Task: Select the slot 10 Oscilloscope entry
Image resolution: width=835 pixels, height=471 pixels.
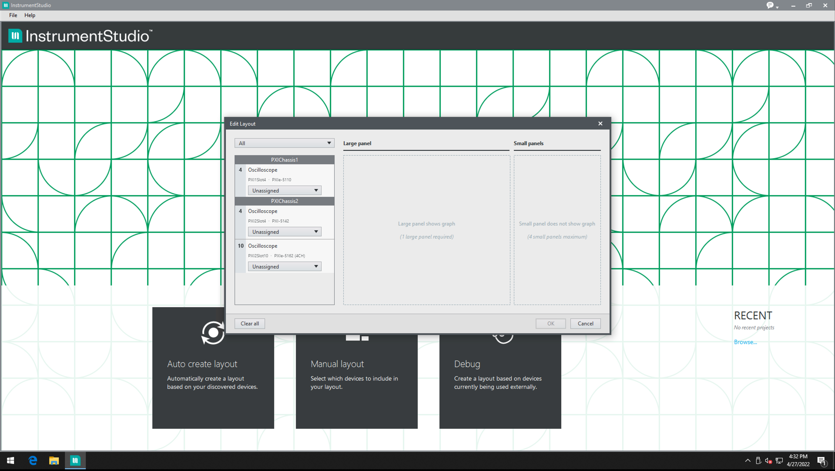Action: coord(285,256)
